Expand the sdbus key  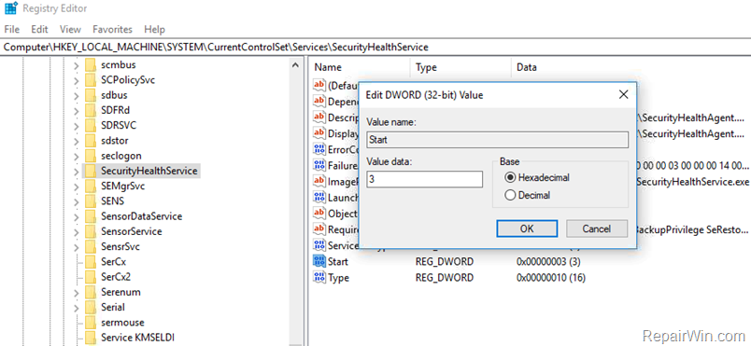coord(77,95)
